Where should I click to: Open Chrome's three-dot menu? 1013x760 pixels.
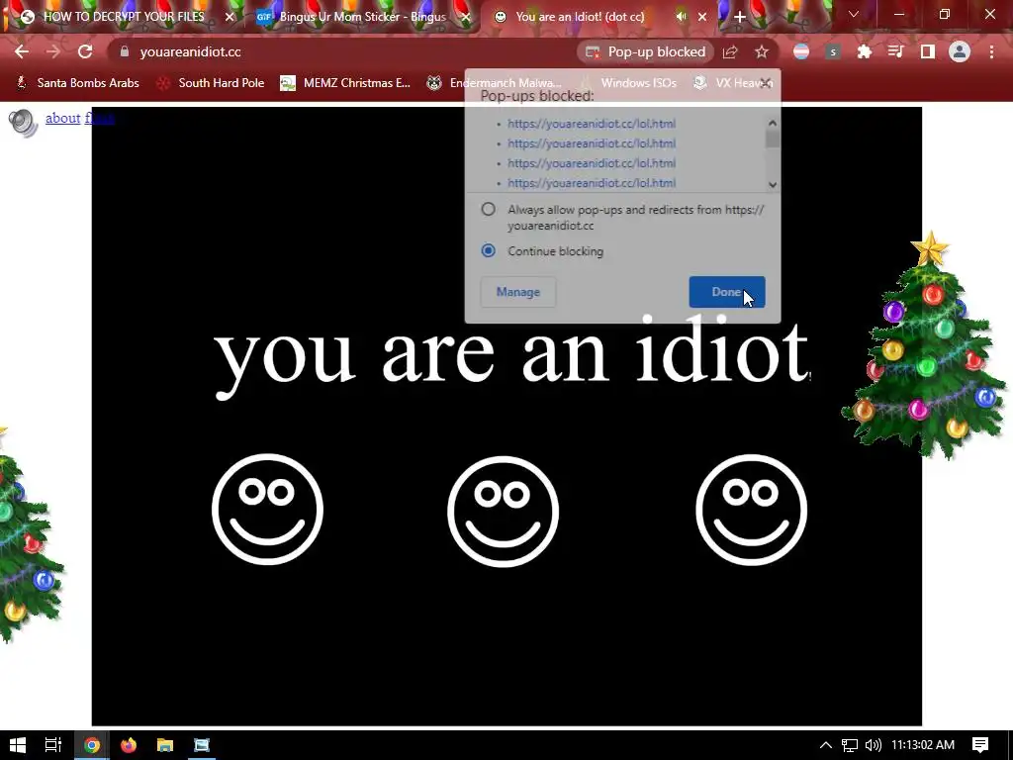click(991, 51)
